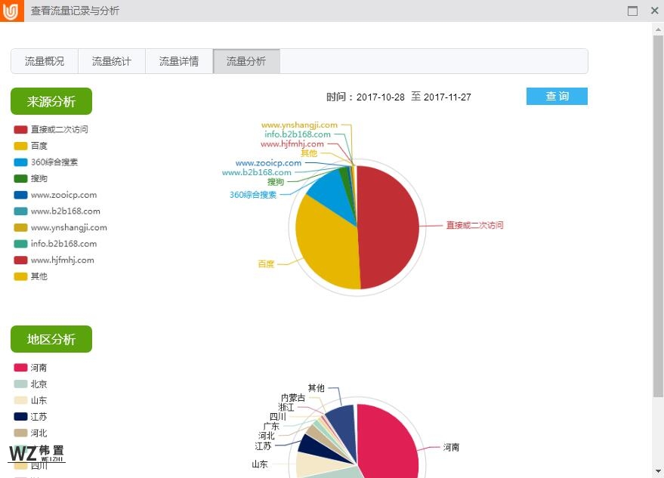
Task: Toggle the 河南 region legend swatch
Action: click(21, 368)
